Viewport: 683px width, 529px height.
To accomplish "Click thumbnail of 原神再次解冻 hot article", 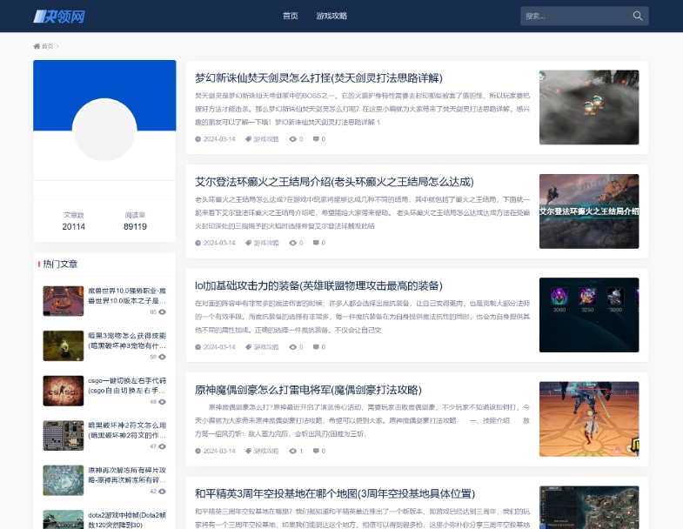I will (x=64, y=480).
